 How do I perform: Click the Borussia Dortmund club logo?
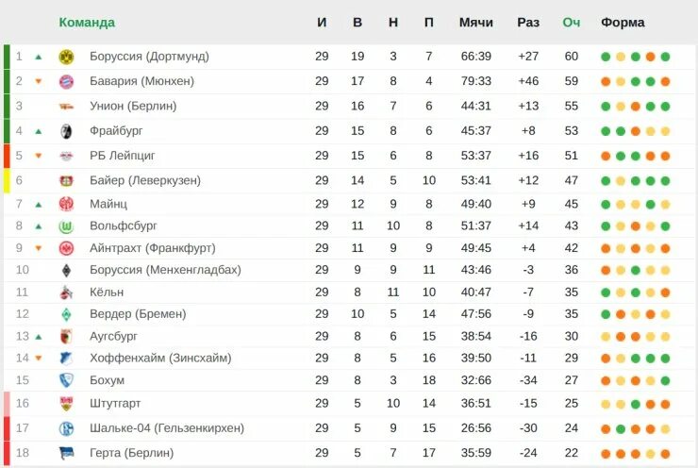click(66, 57)
